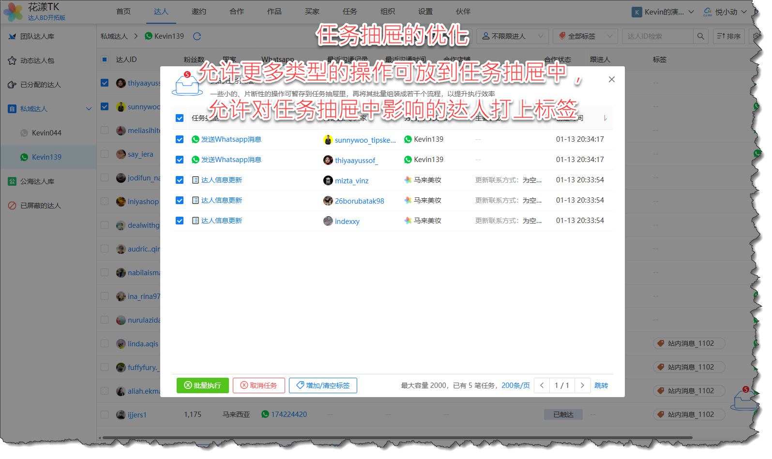The width and height of the screenshot is (772, 459).
Task: Go to next page in task drawer
Action: click(x=582, y=385)
